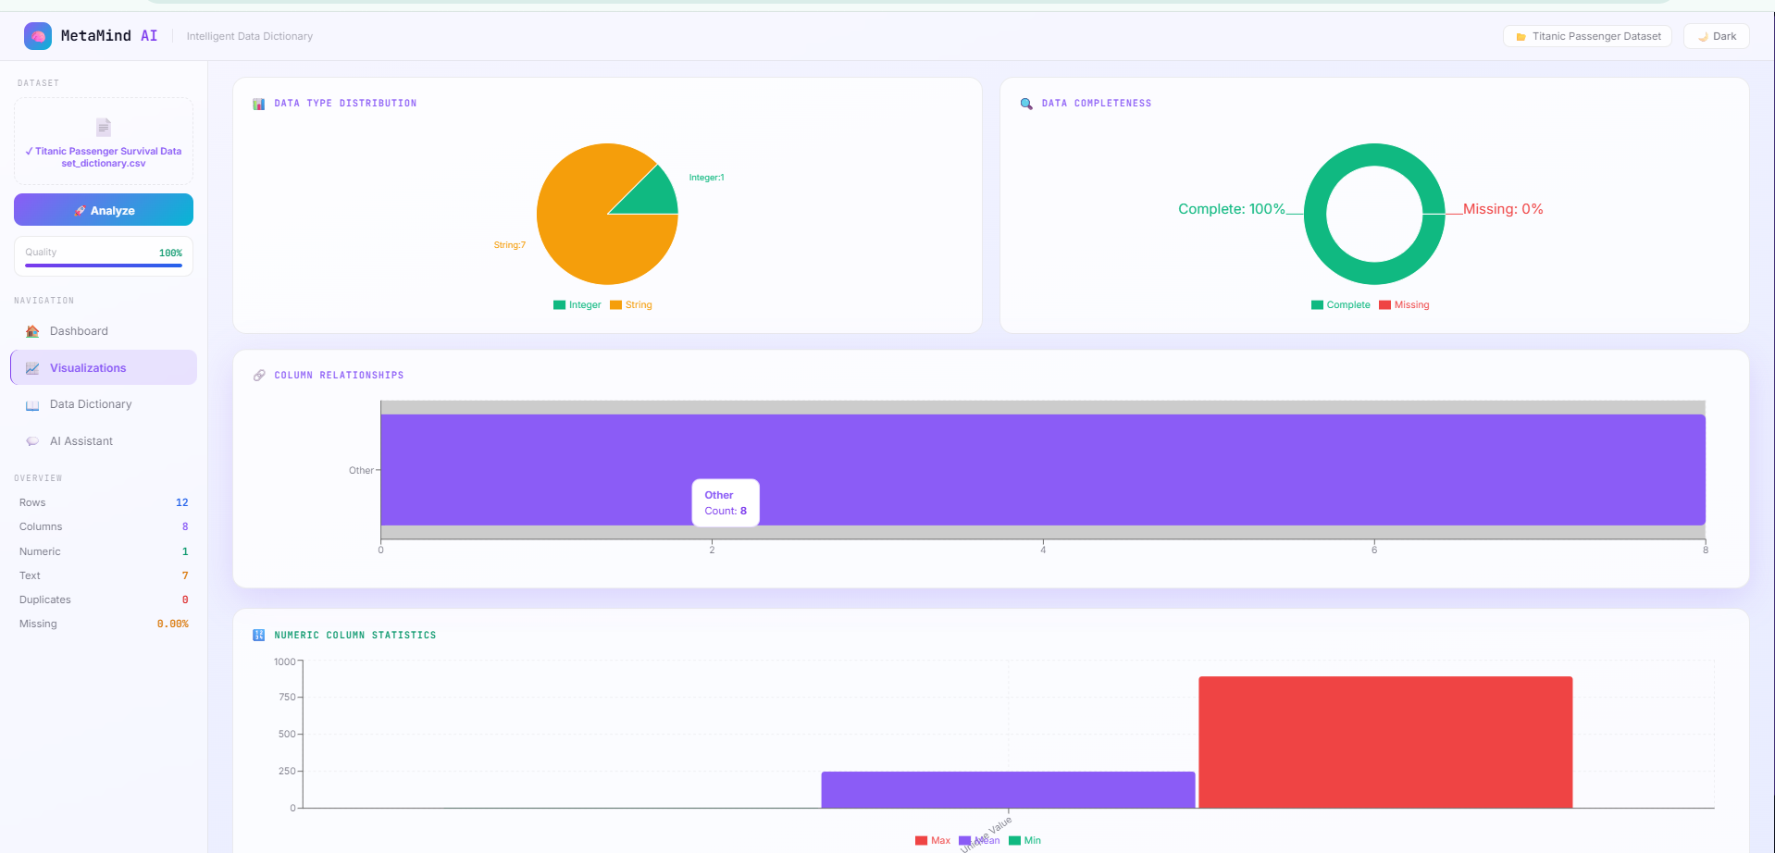The image size is (1775, 853).
Task: Click the uploaded Titanic dictionary CSV file name
Action: (x=104, y=157)
